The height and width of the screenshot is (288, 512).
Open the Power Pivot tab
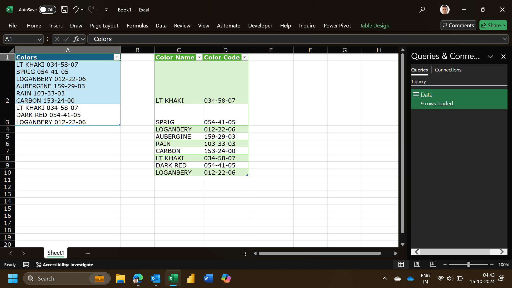[337, 26]
